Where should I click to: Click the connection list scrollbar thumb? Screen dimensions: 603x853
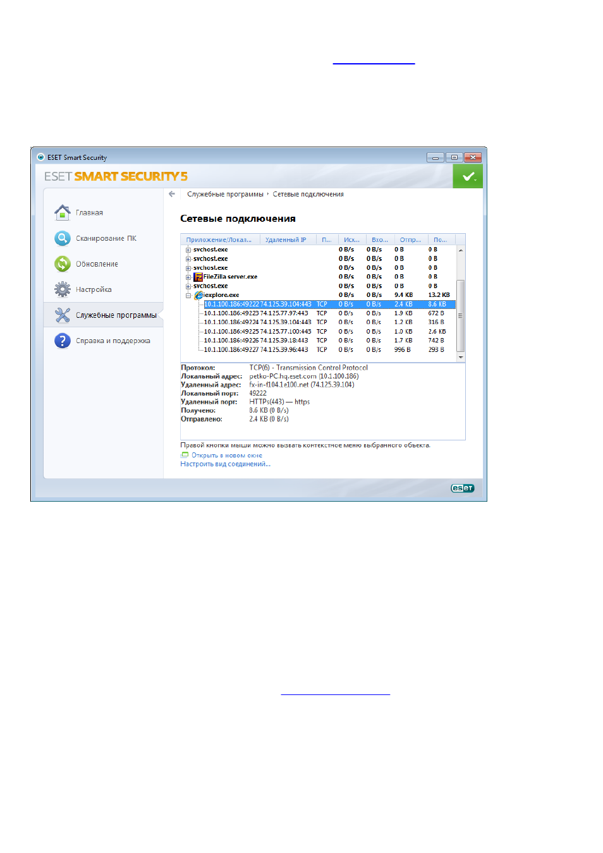point(461,315)
